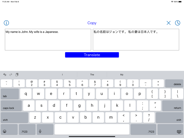Tap the comma less-than key
The image size is (184, 138).
point(124,117)
